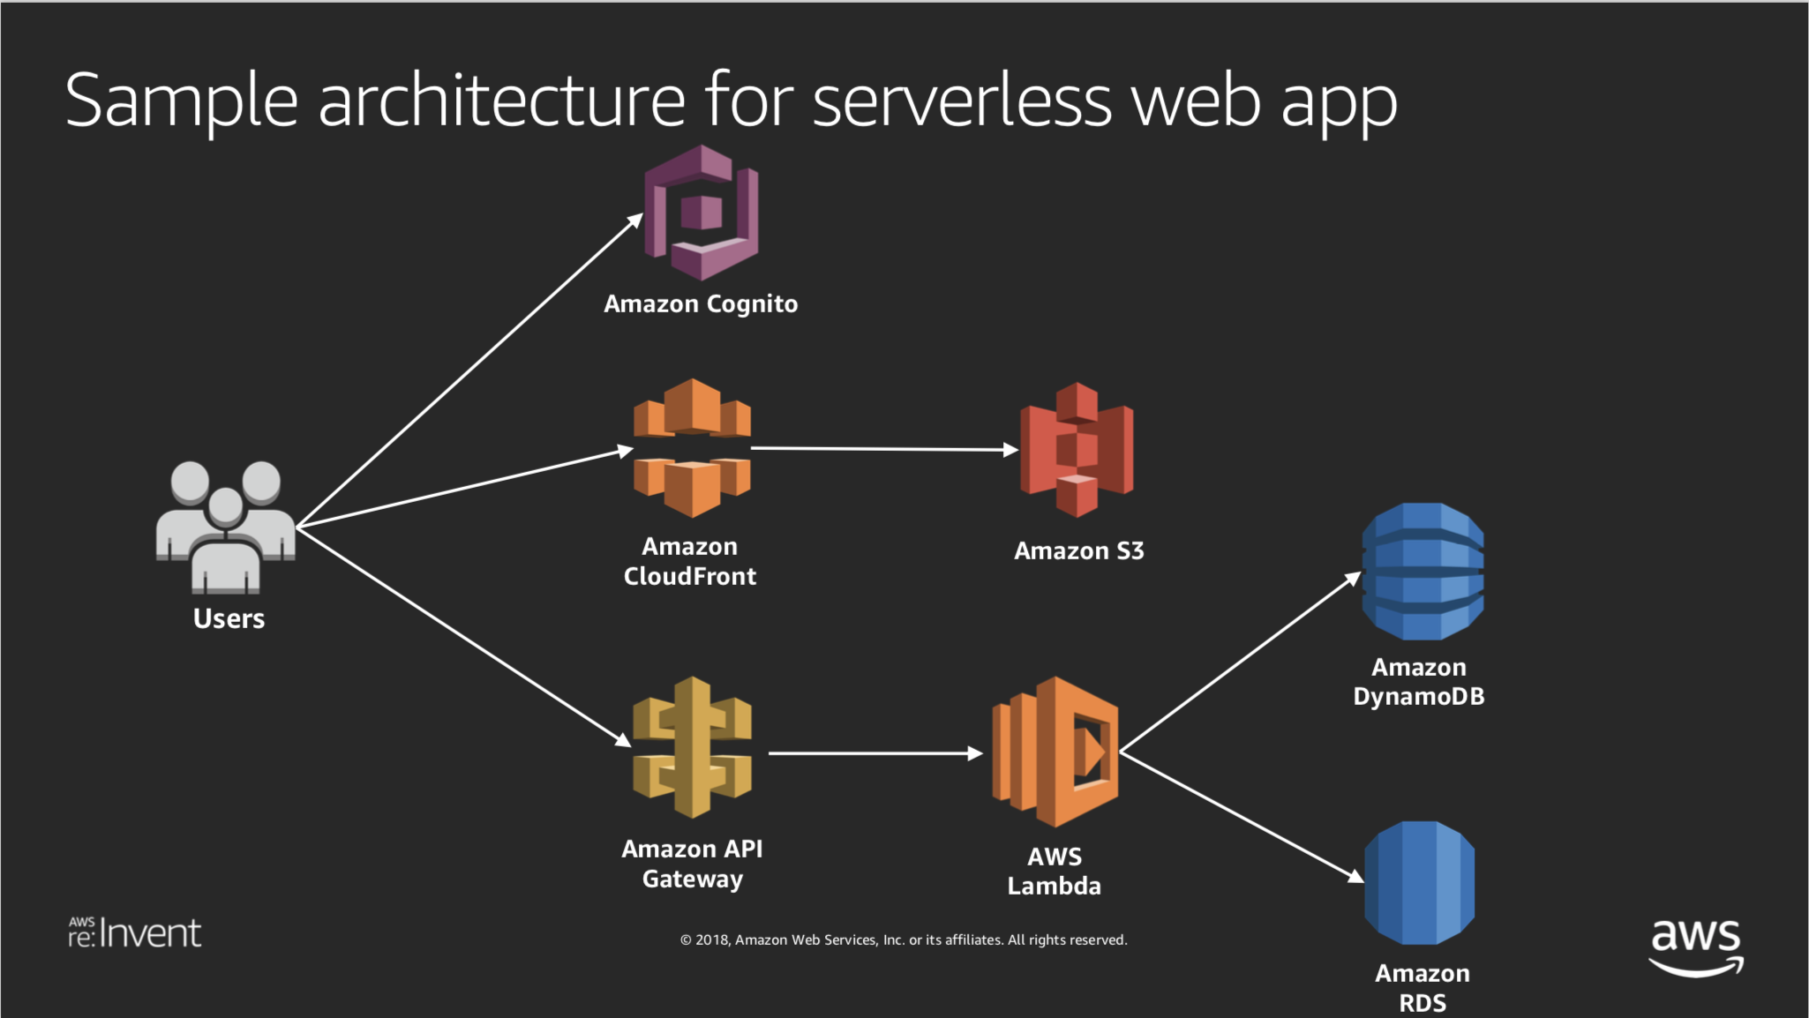Click the Amazon API Gateway text label

tap(693, 865)
